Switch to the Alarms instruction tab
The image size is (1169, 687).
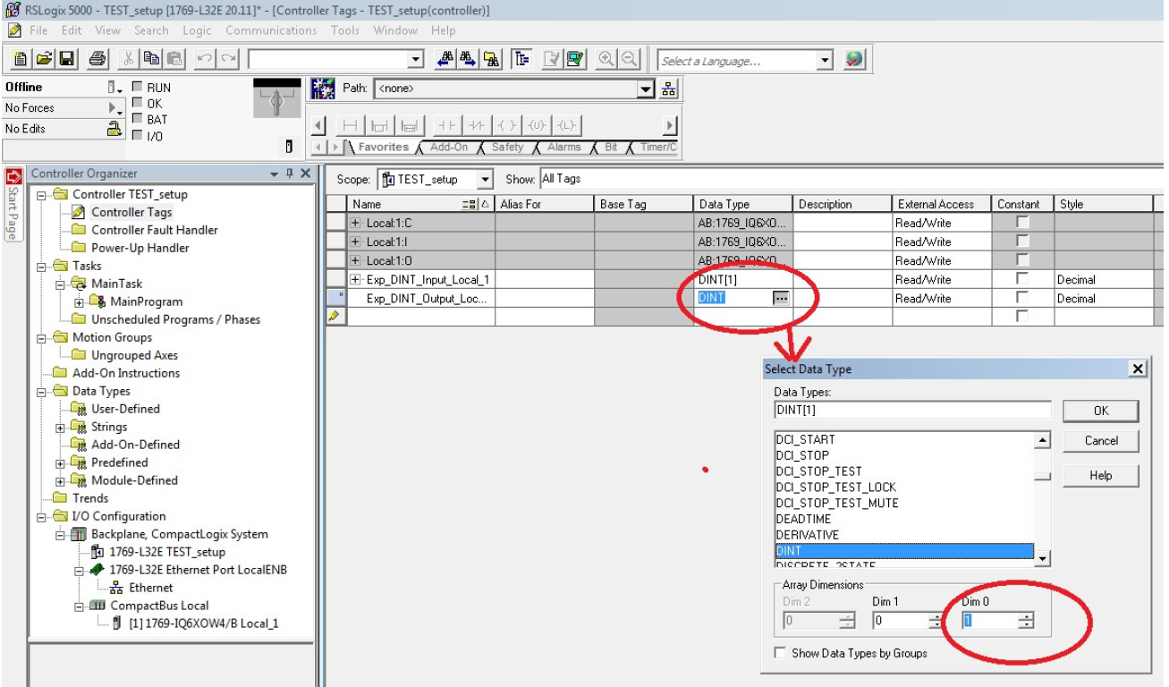[x=563, y=148]
